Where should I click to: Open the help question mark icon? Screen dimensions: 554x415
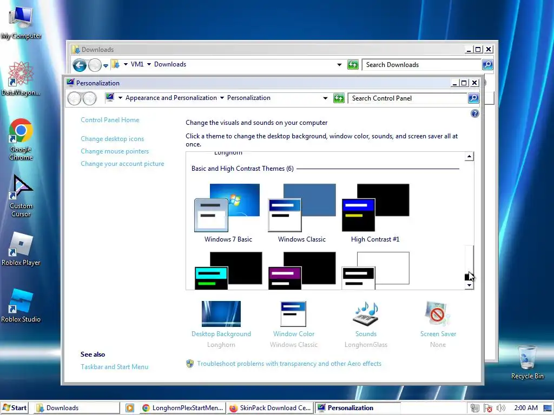475,113
